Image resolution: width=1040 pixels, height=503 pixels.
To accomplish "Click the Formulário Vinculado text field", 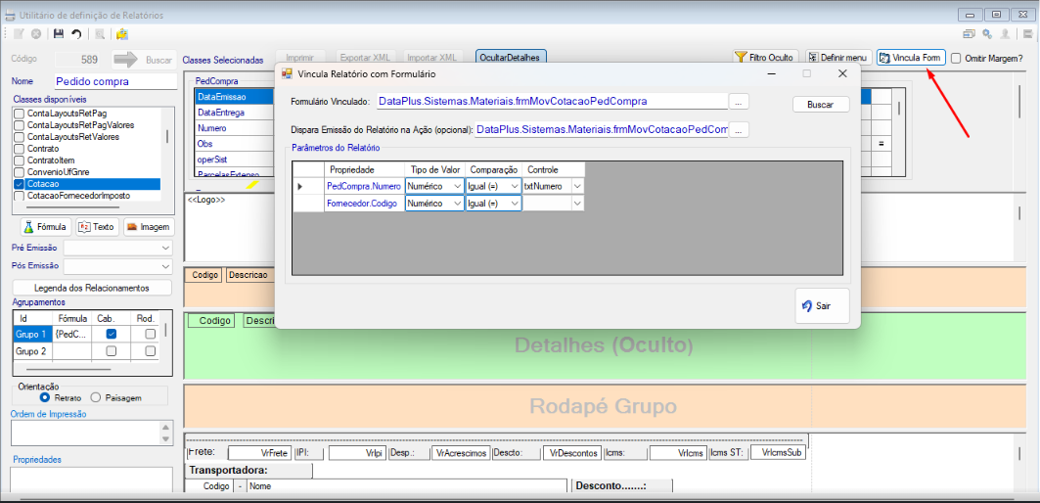I will point(552,102).
